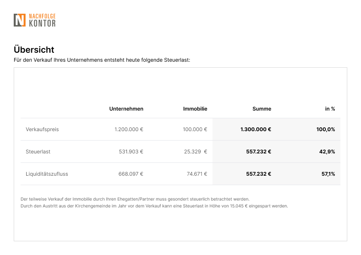Select the Übersicht heading
This screenshot has height=255, width=361.
pos(34,50)
